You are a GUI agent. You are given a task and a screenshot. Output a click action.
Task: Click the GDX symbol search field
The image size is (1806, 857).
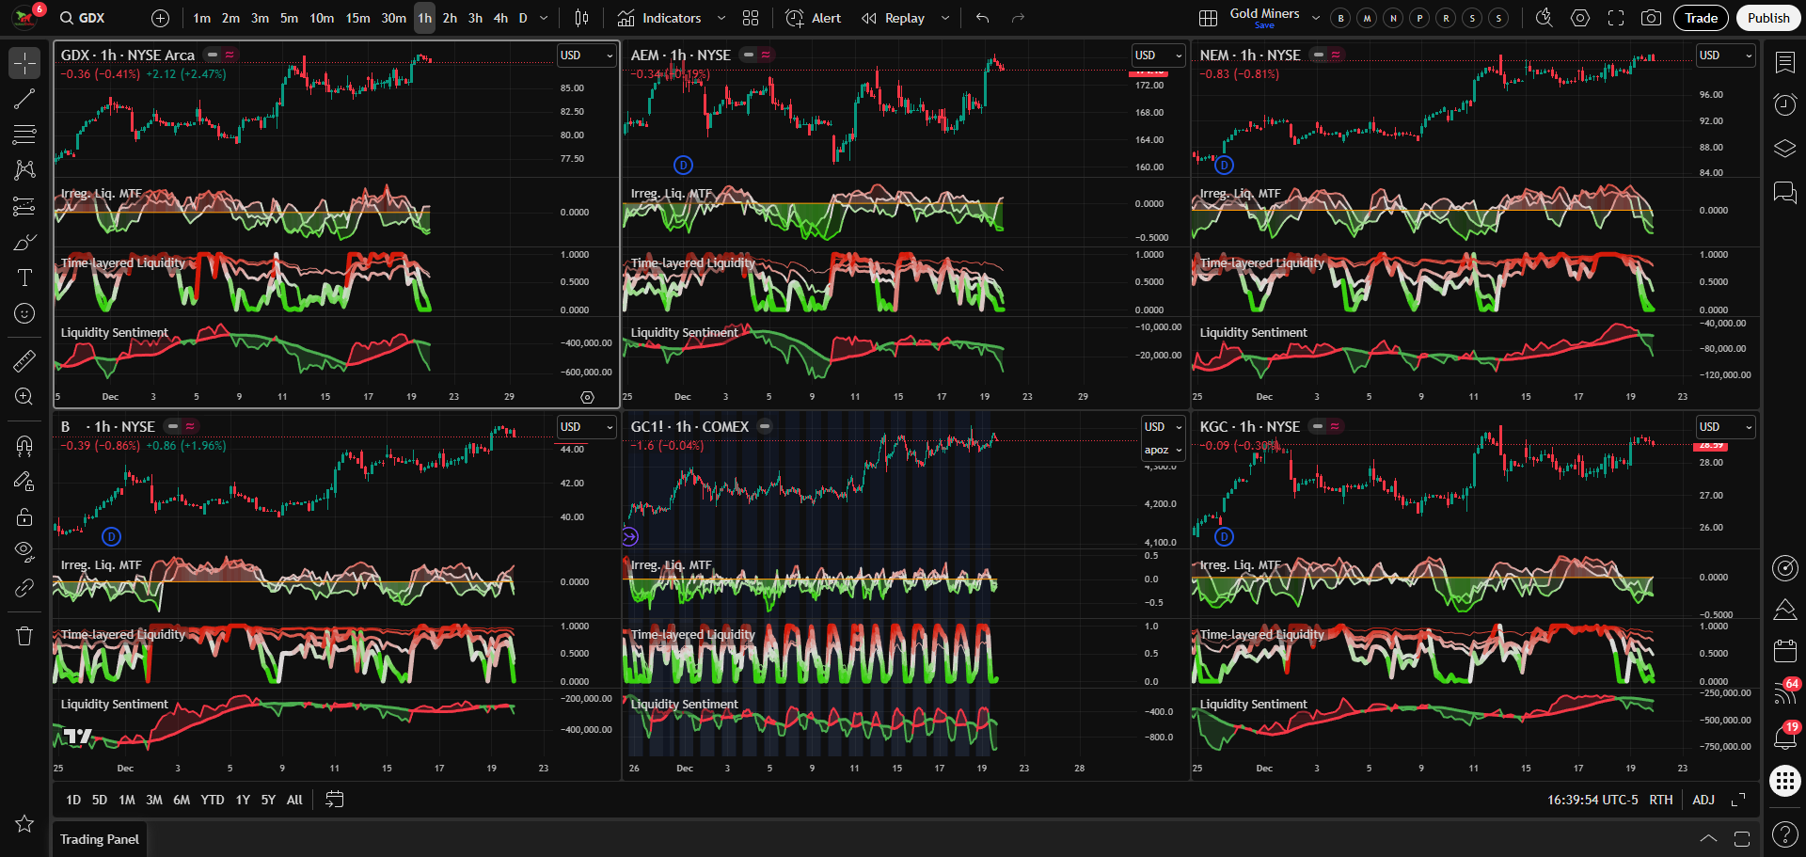pos(92,18)
